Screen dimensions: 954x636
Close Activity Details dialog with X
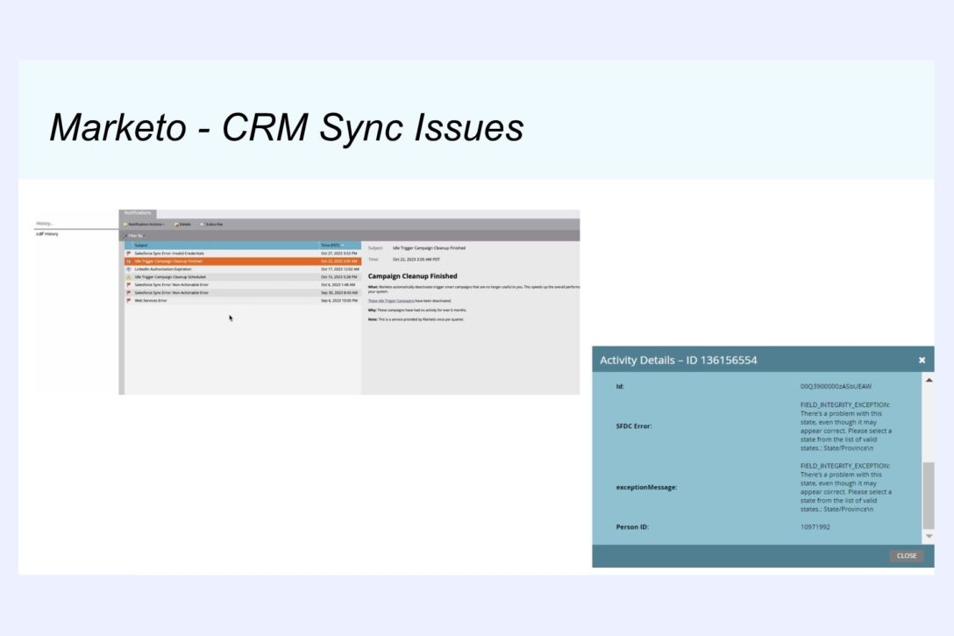(922, 361)
